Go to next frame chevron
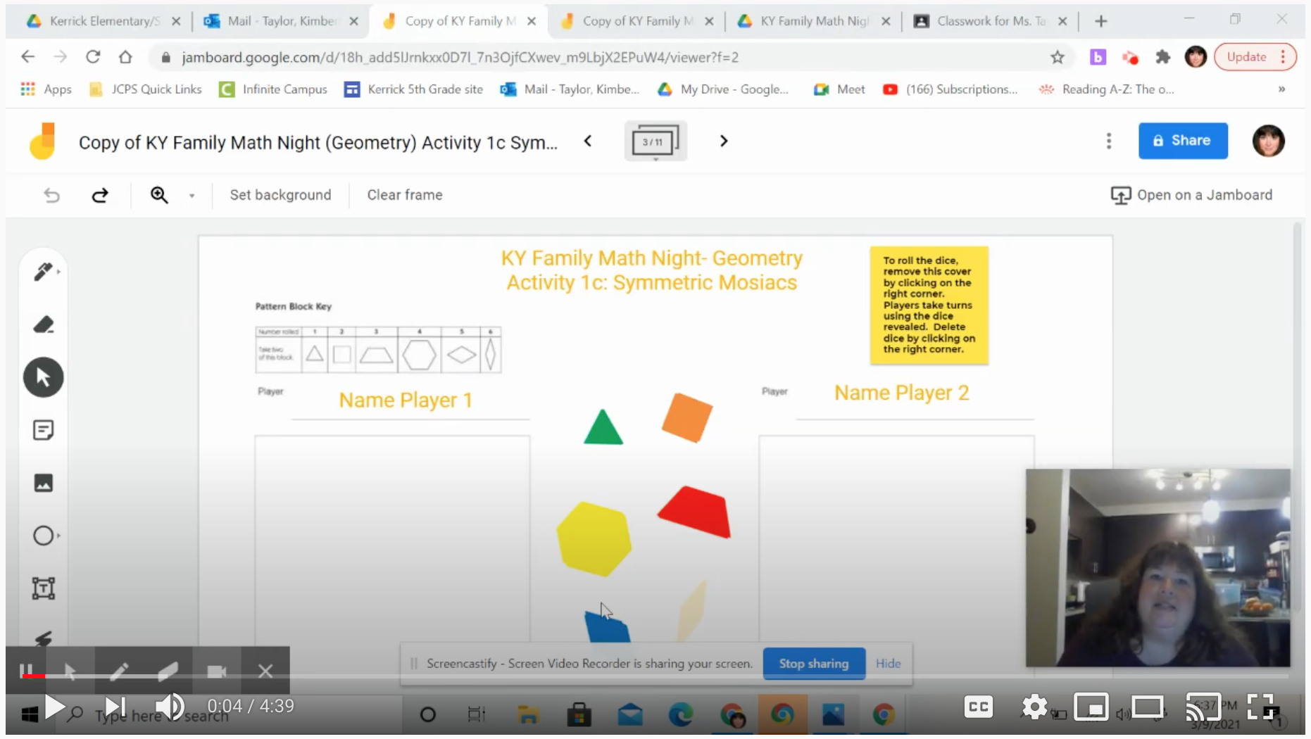 (723, 141)
